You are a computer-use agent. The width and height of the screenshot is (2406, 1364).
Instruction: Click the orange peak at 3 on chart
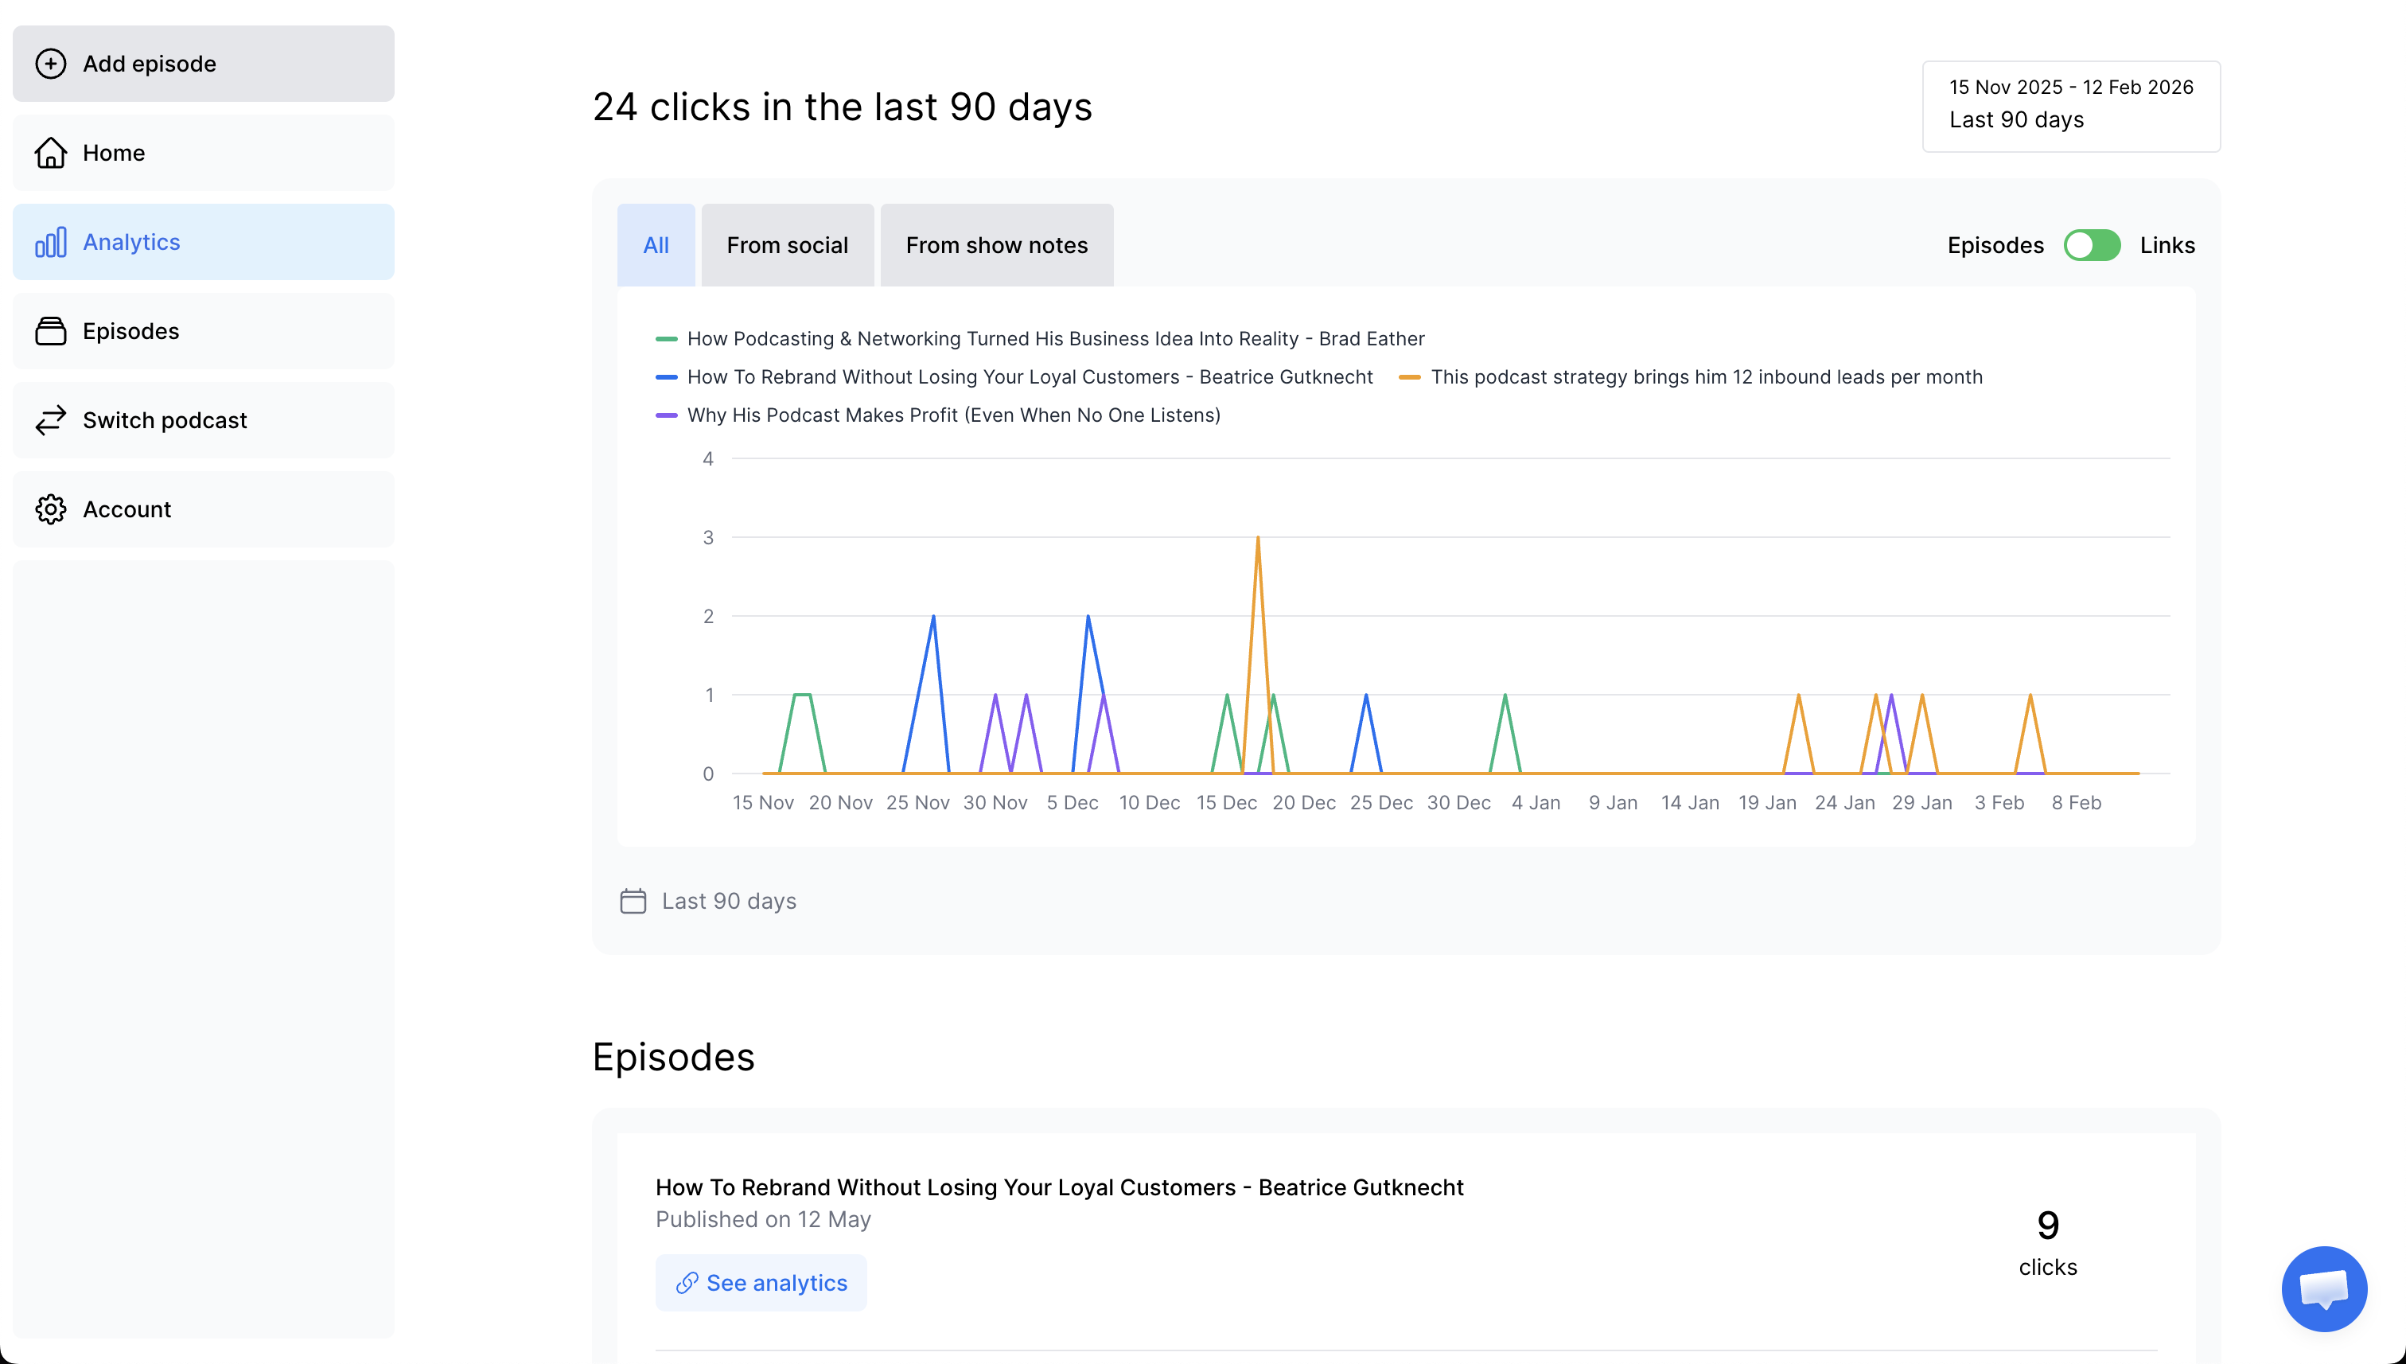(1257, 539)
